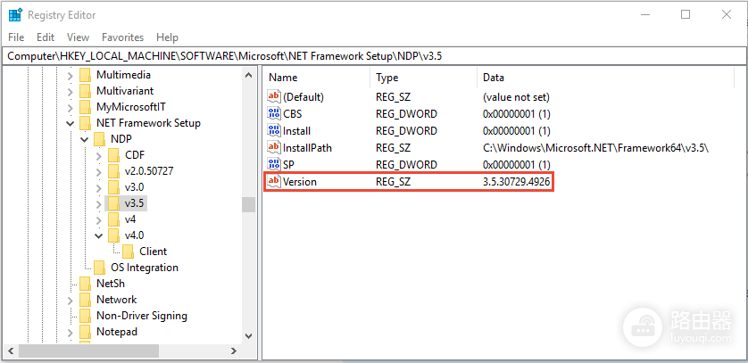This screenshot has width=748, height=363.
Task: Expand the Notepad key
Action: 71,332
